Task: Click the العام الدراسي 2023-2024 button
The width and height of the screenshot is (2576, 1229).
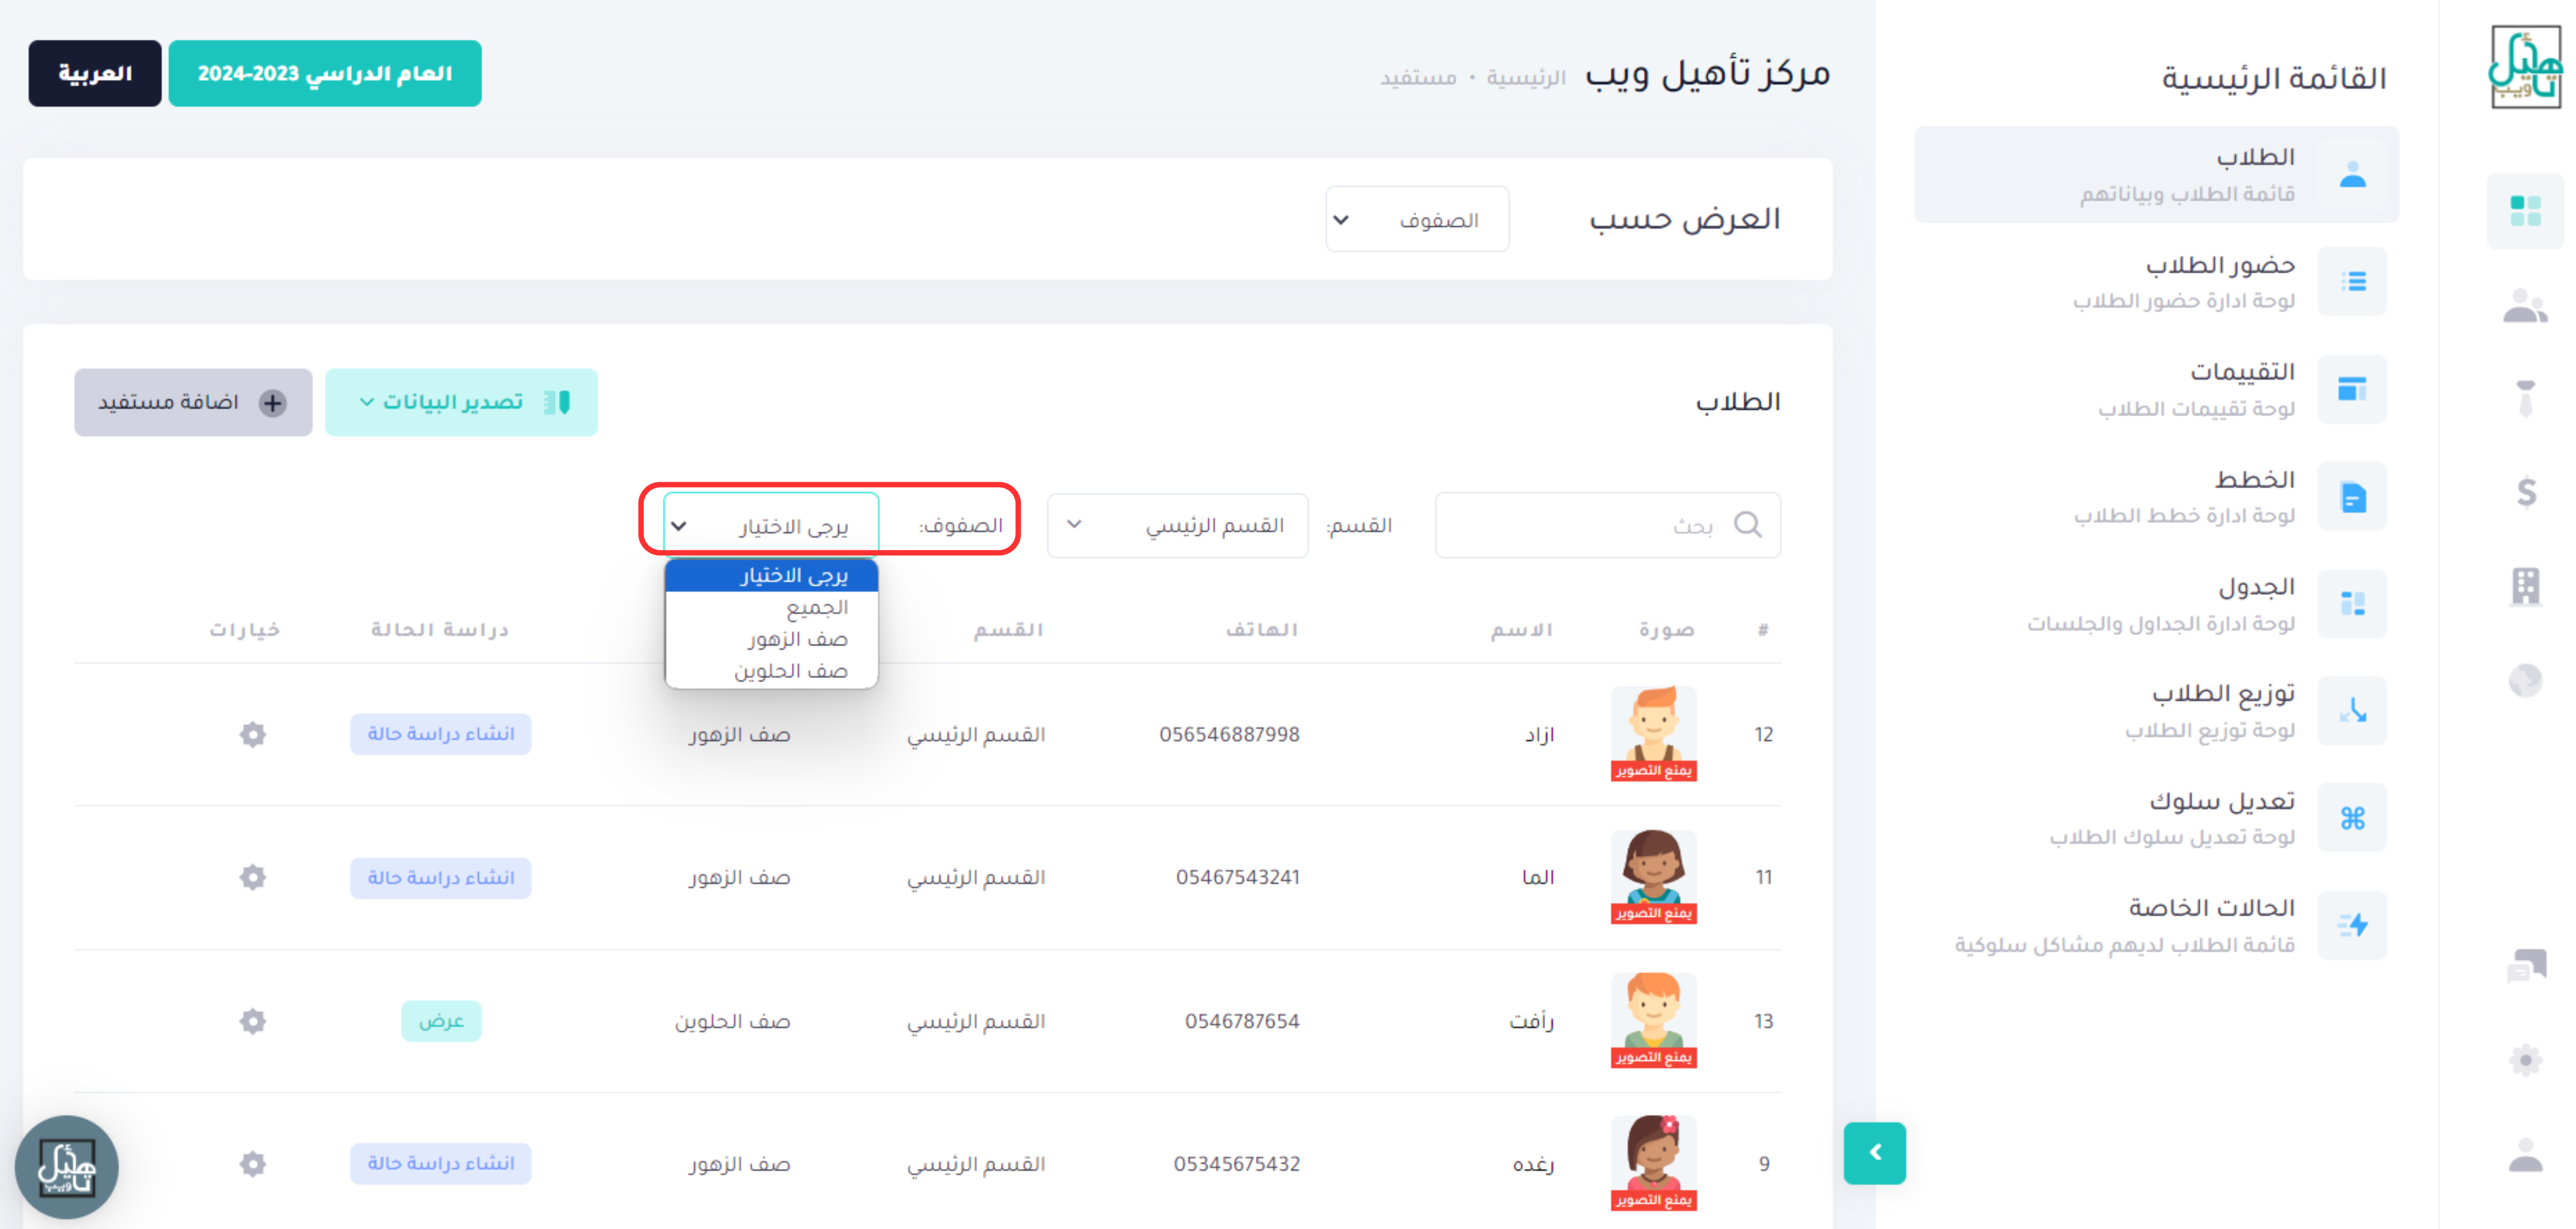Action: tap(325, 73)
